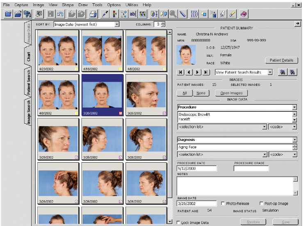This screenshot has width=304, height=226.
Task: Open the Utilities menu
Action: pyautogui.click(x=132, y=5)
